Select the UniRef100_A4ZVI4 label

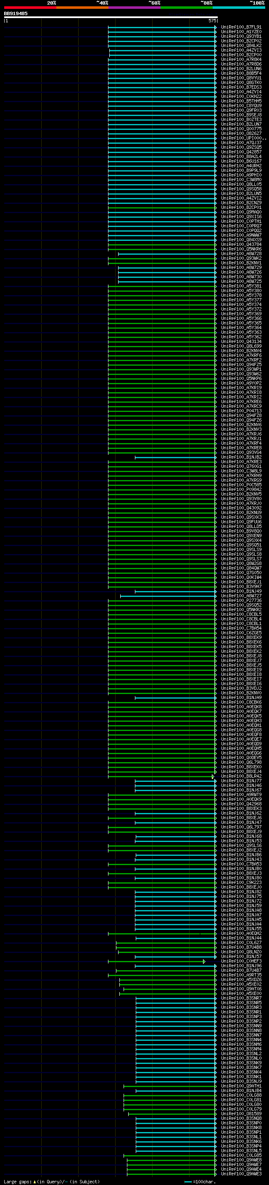point(241,92)
